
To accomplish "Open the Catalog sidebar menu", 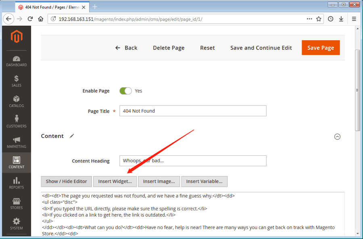I will point(17,102).
